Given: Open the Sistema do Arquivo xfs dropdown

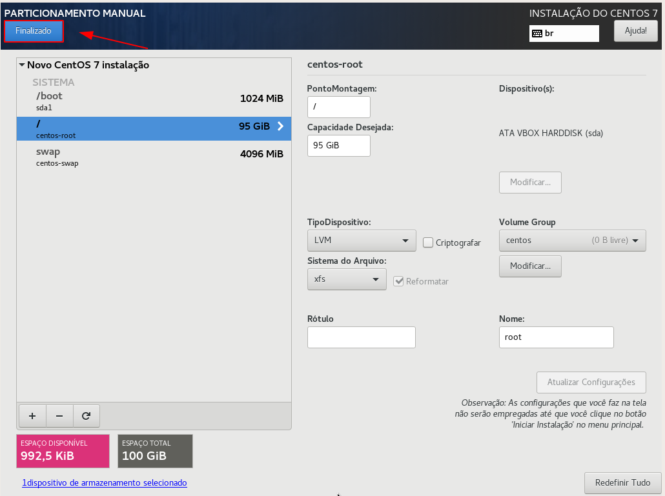Looking at the screenshot, I should (x=347, y=279).
